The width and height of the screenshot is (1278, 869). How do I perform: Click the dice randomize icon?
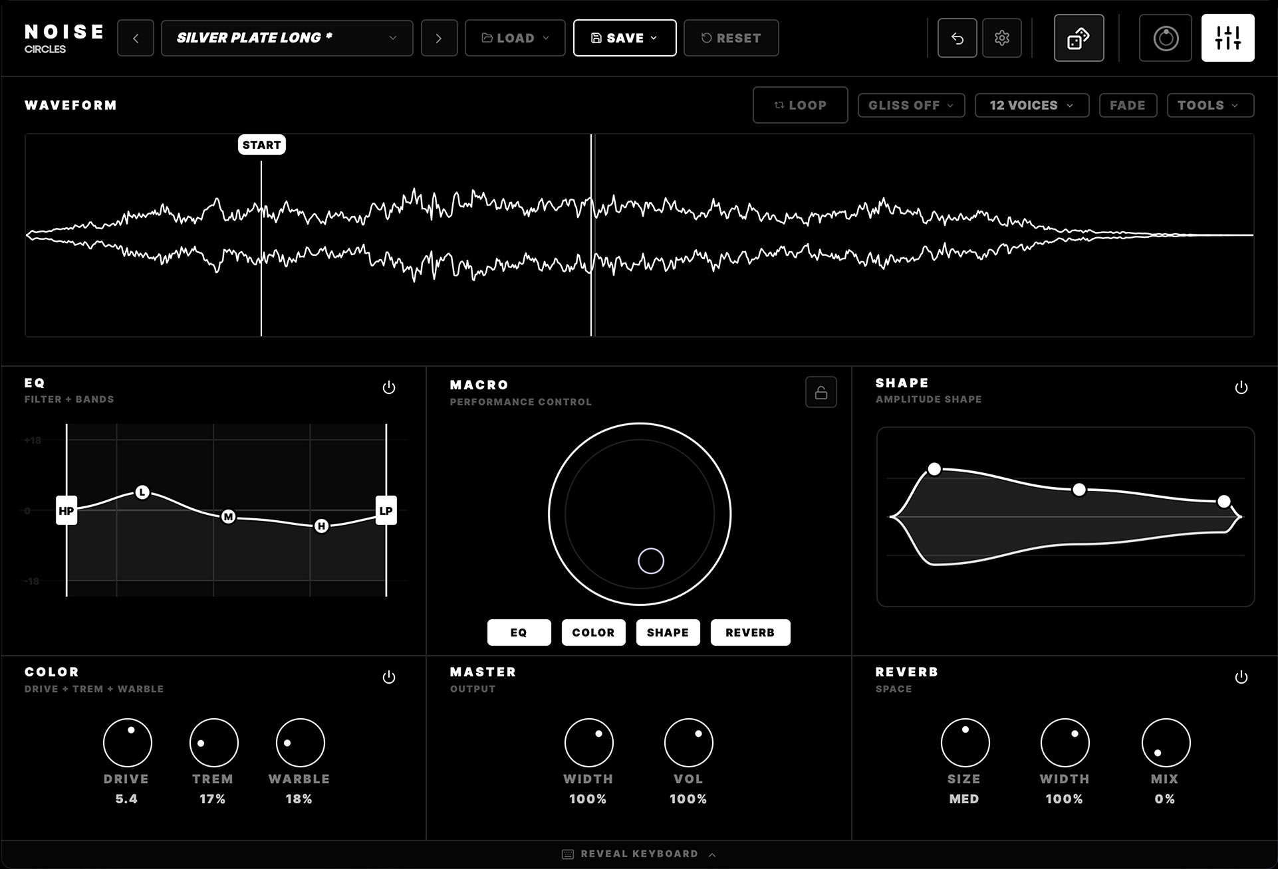(x=1079, y=38)
